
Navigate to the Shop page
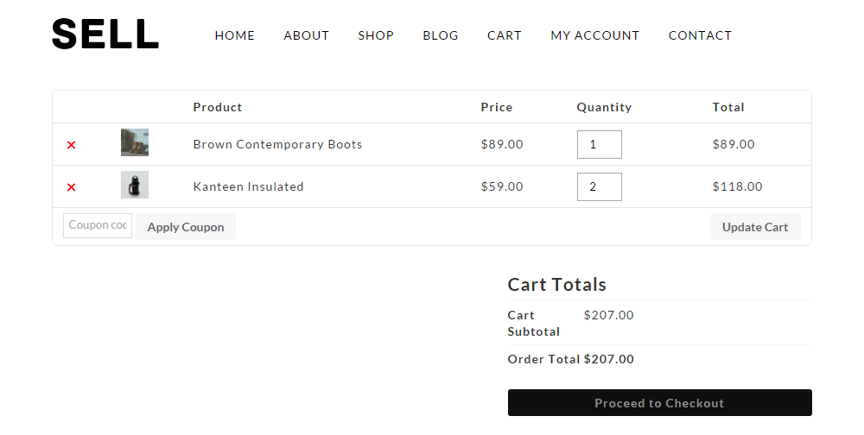pyautogui.click(x=376, y=35)
